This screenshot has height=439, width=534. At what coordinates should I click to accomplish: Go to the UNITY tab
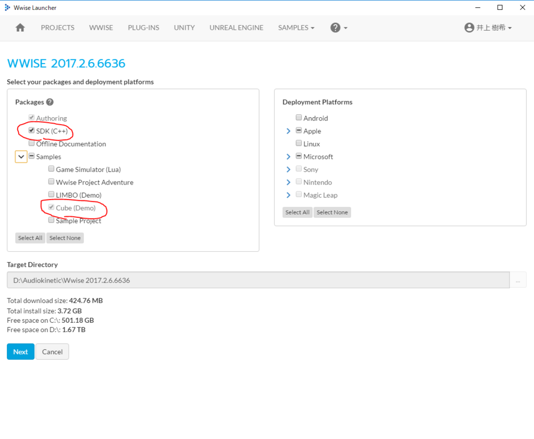coord(184,28)
